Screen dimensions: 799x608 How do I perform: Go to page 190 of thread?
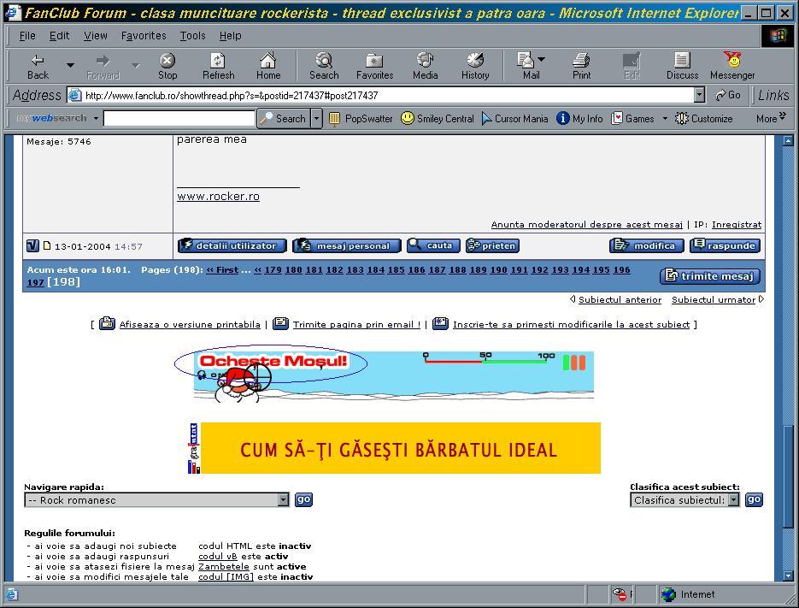click(x=498, y=269)
